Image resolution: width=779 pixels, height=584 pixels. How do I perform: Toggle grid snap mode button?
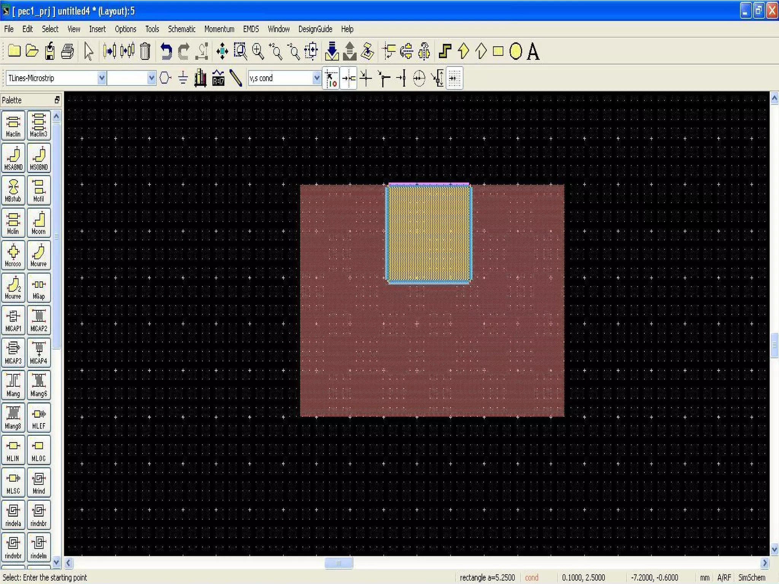coord(454,78)
